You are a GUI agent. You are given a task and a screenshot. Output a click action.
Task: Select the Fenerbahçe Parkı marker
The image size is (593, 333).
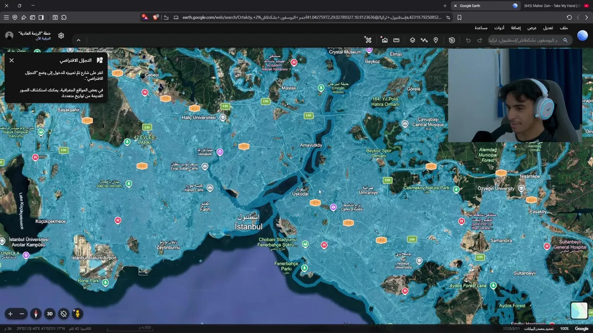[304, 268]
